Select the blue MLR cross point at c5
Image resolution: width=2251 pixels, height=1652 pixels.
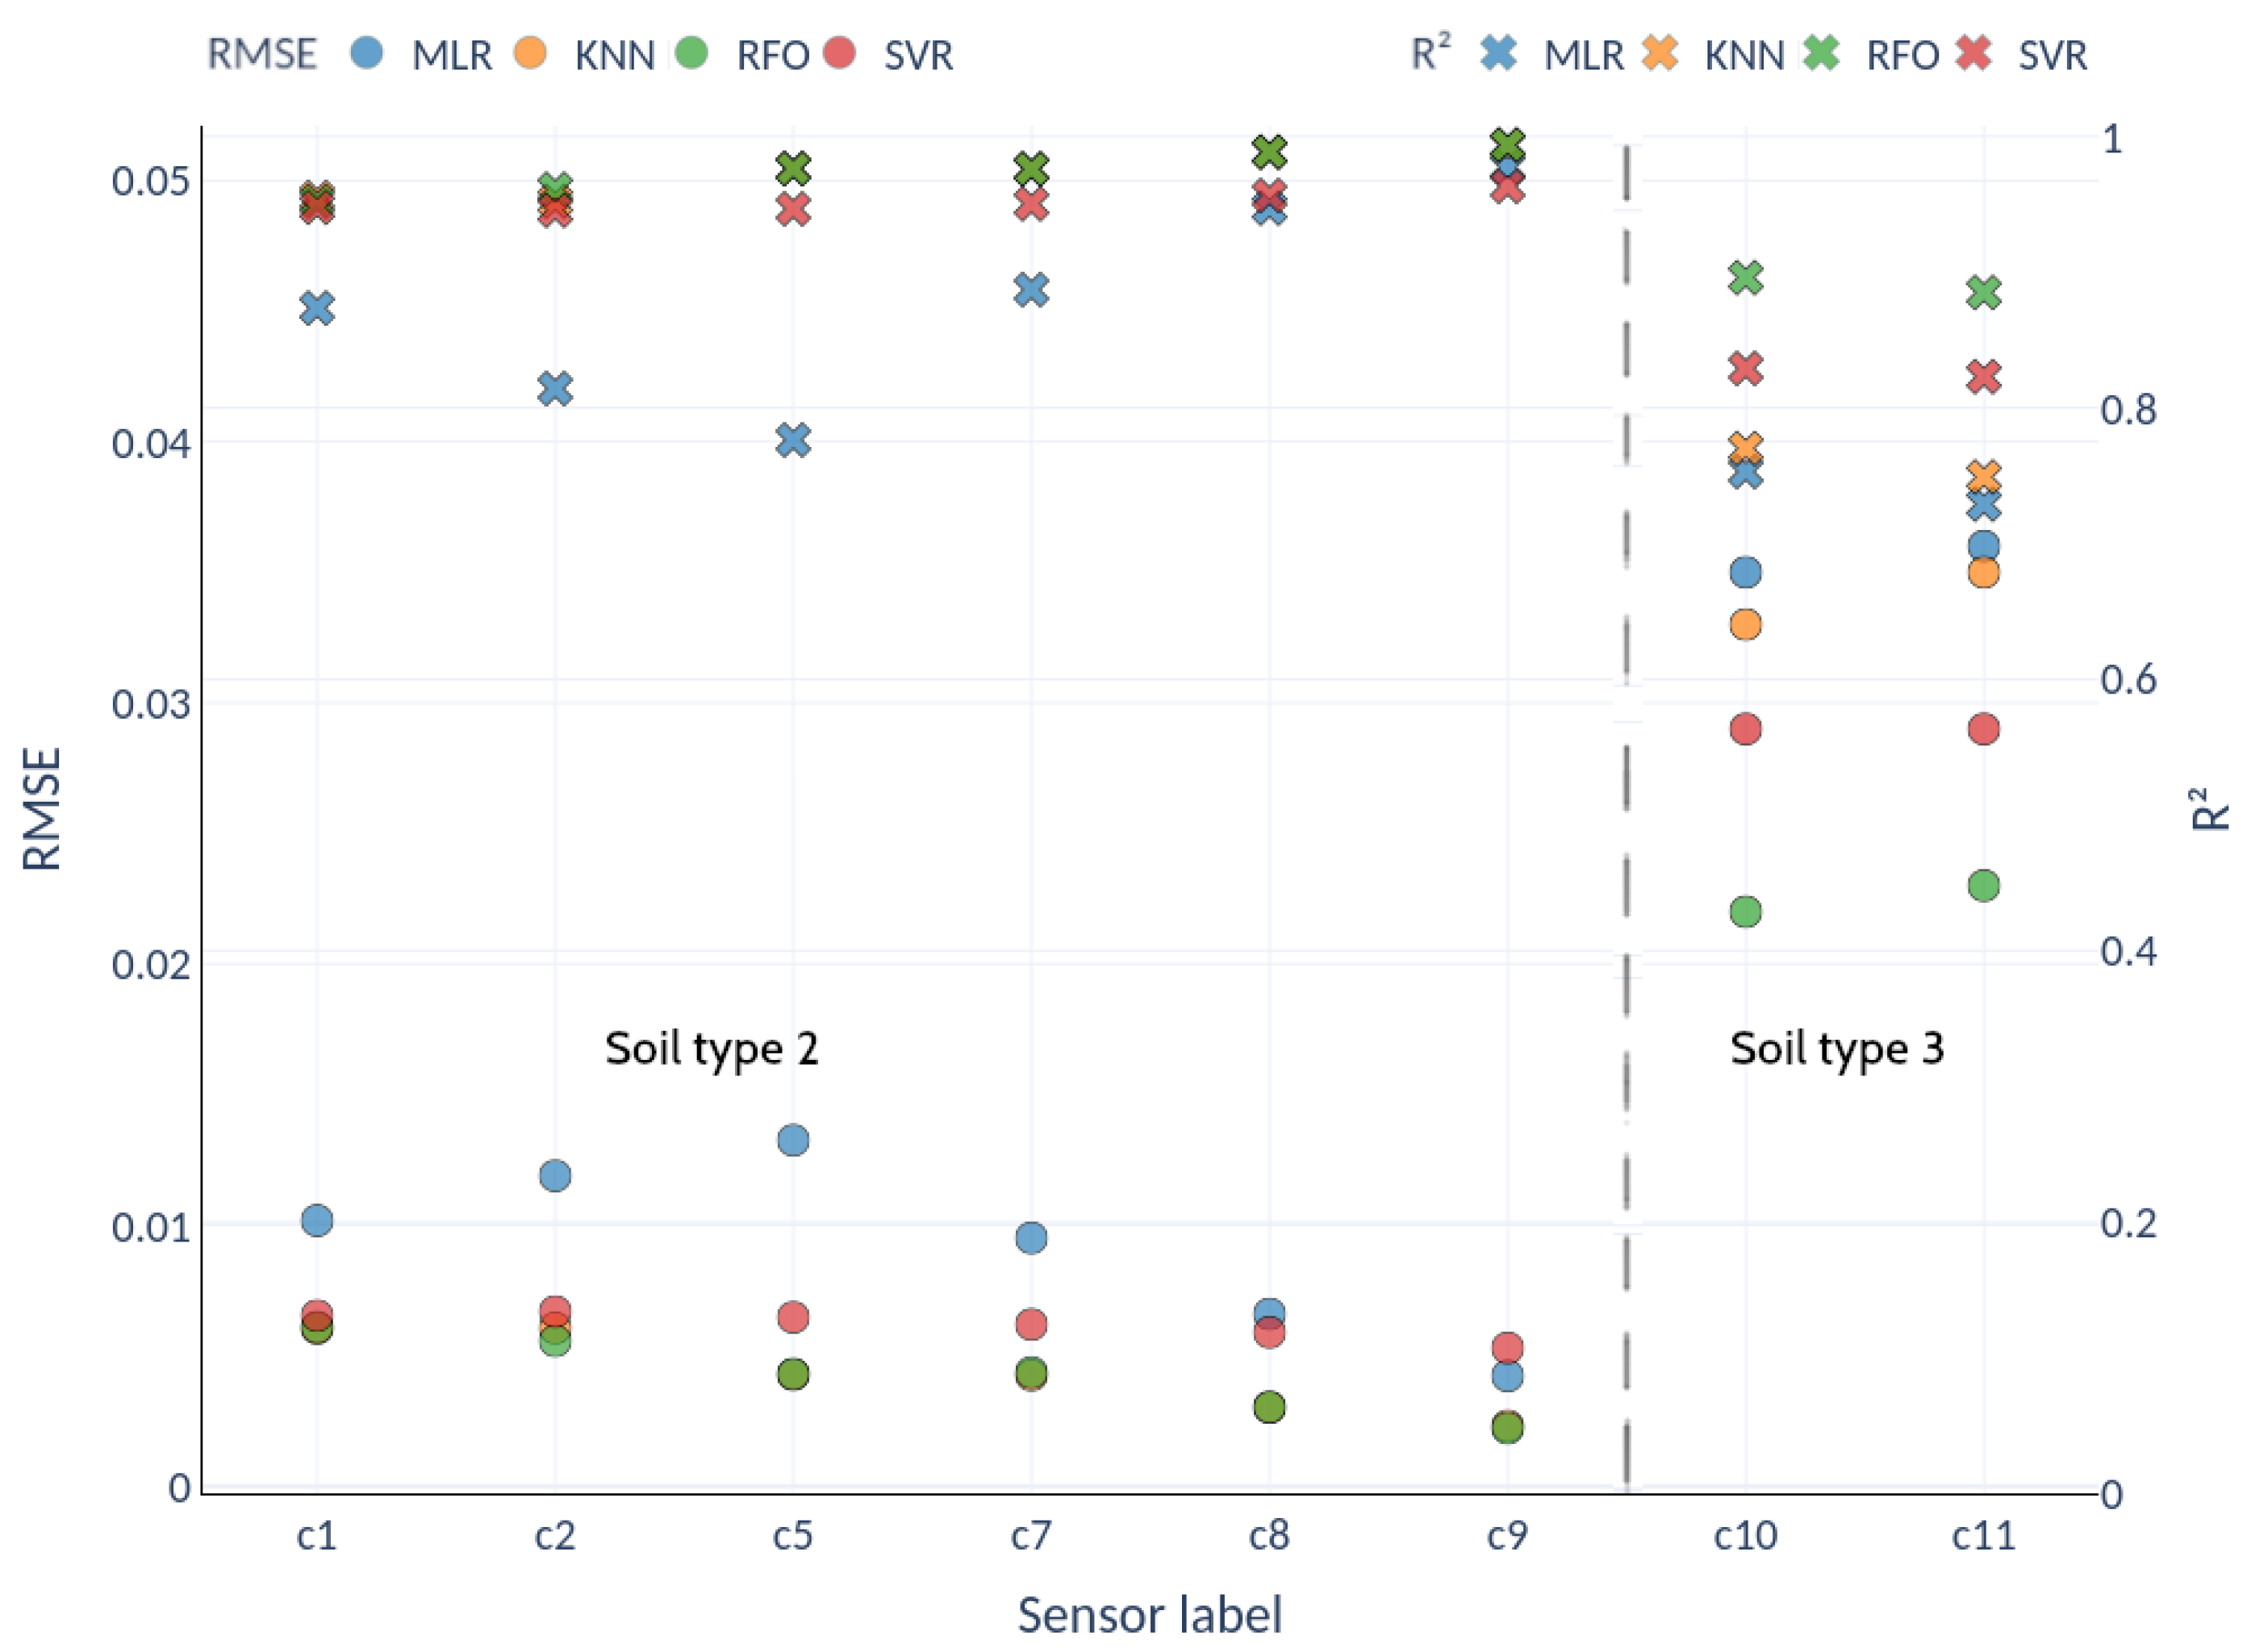coord(793,440)
